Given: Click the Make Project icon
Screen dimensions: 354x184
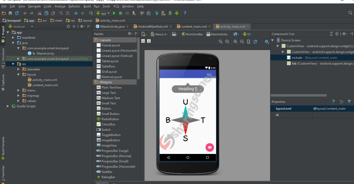Looking at the screenshot, I should pos(91,13).
